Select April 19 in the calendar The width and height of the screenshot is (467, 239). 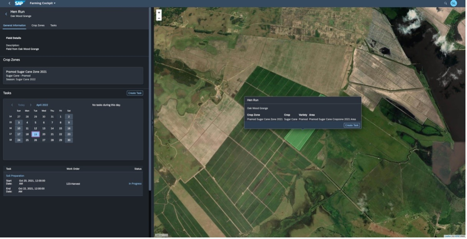click(x=35, y=134)
